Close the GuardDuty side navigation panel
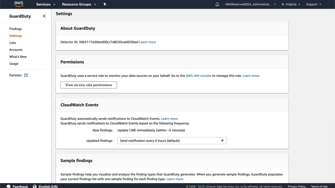Image resolution: width=335 pixels, height=188 pixels. 44,16
